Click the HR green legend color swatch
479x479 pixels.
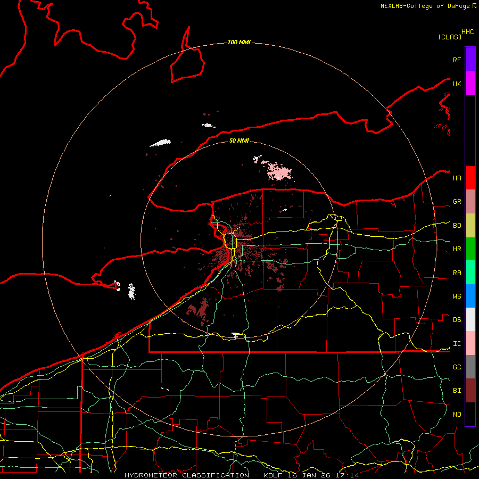point(470,249)
